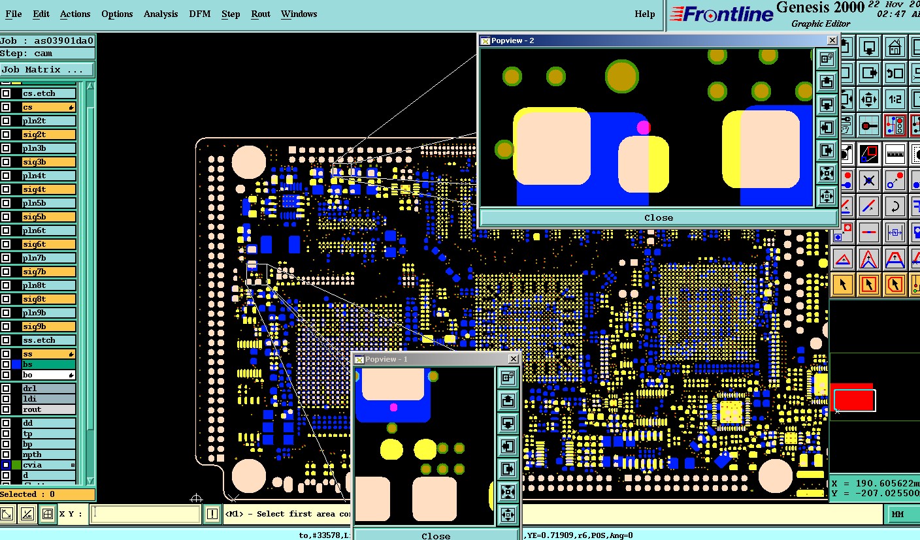Uncheck the cvia layer checkbox

coord(6,465)
